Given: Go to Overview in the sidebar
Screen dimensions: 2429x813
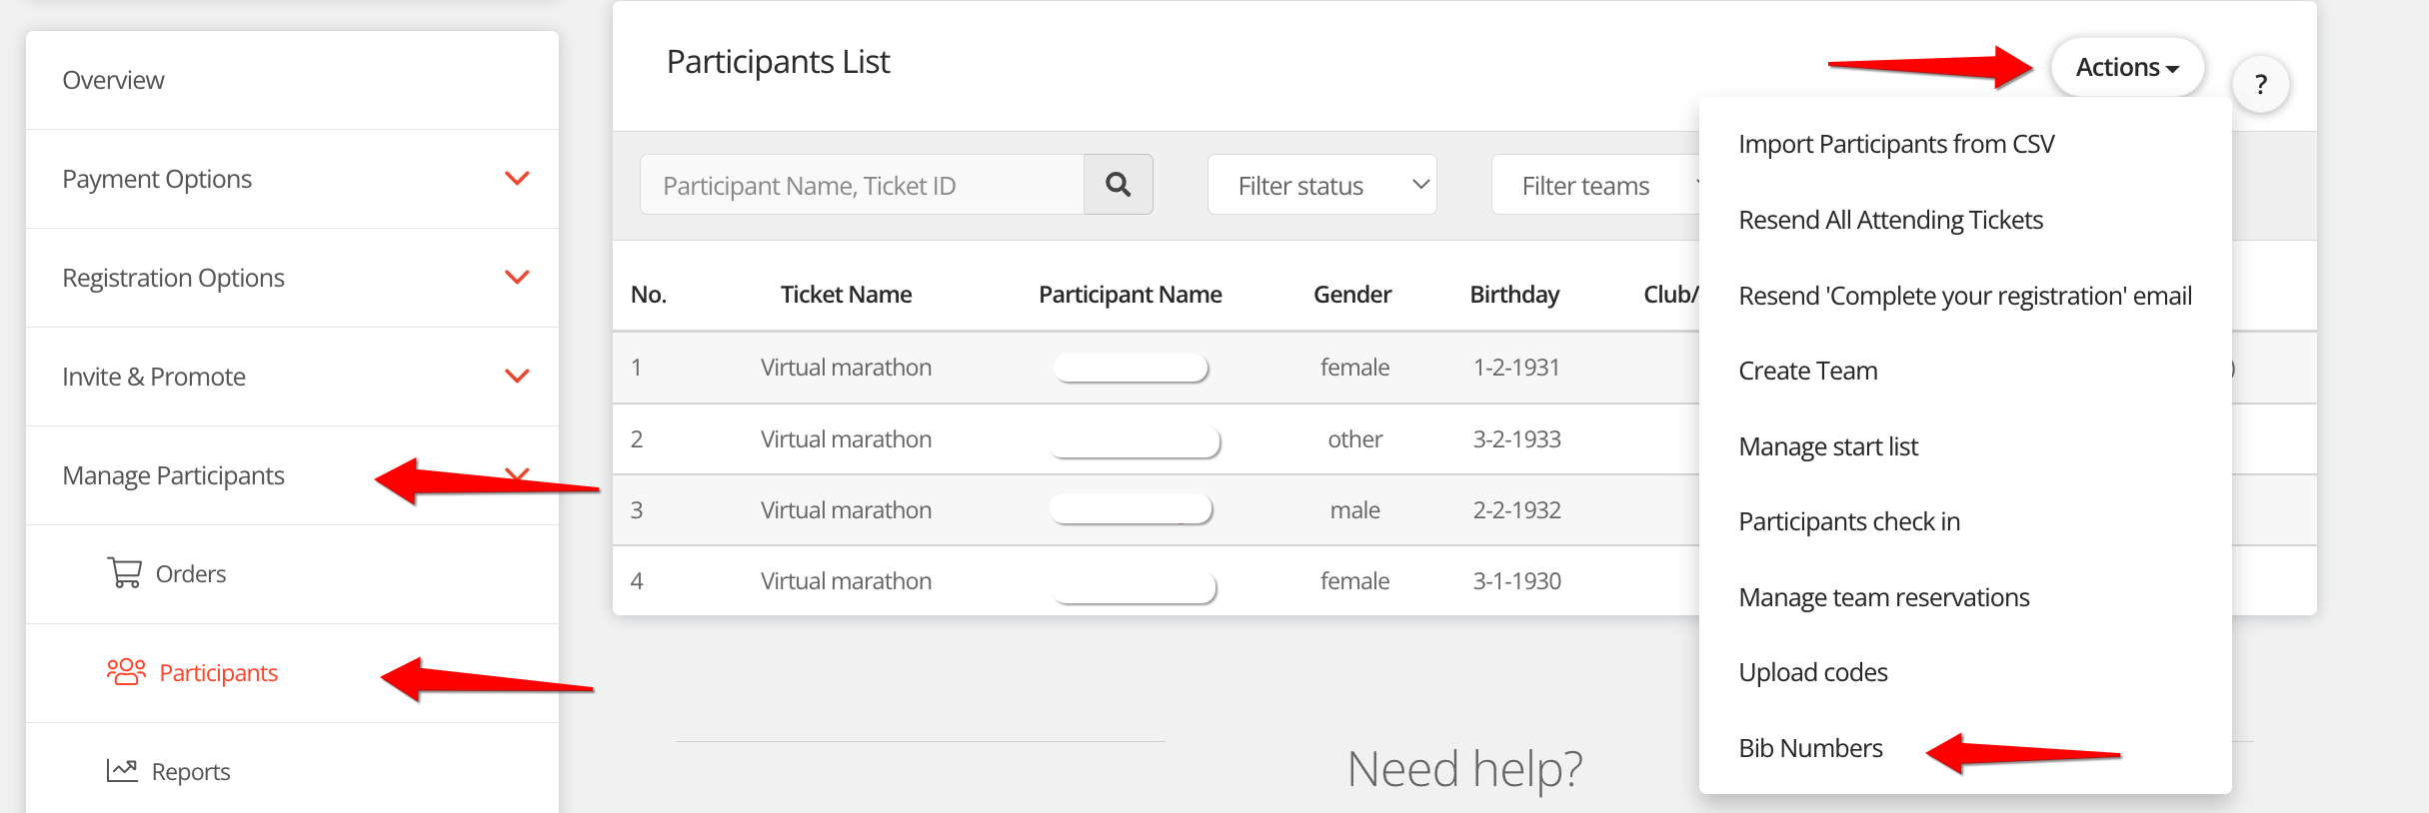Looking at the screenshot, I should tap(113, 80).
